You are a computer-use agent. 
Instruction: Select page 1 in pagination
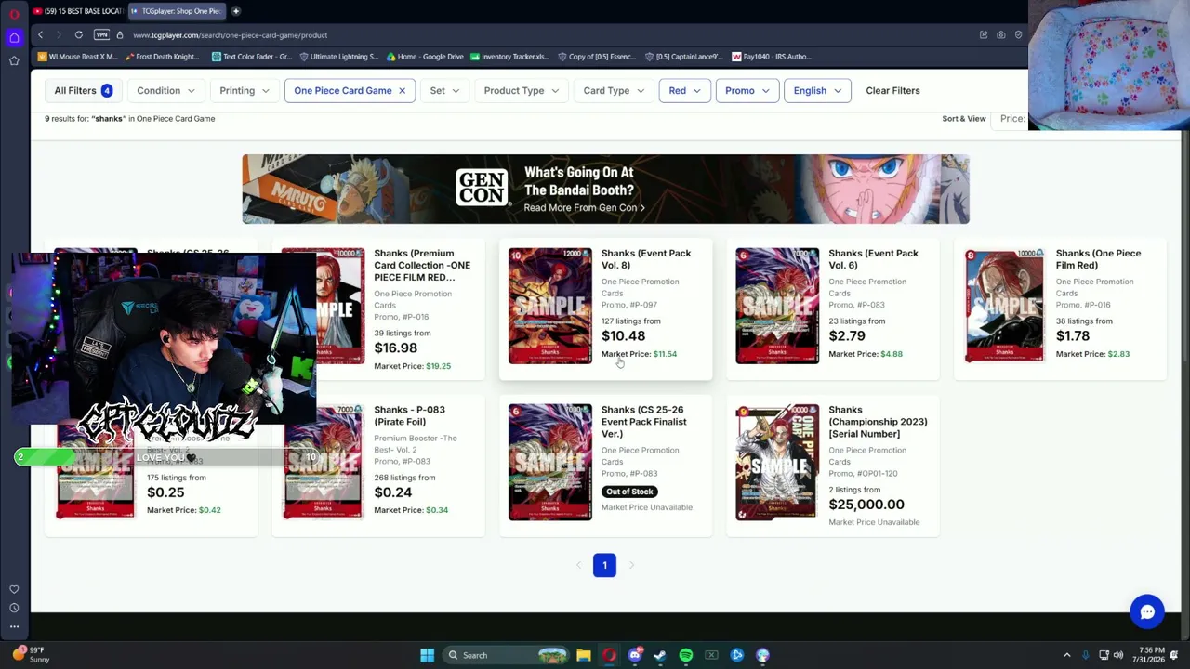[604, 565]
